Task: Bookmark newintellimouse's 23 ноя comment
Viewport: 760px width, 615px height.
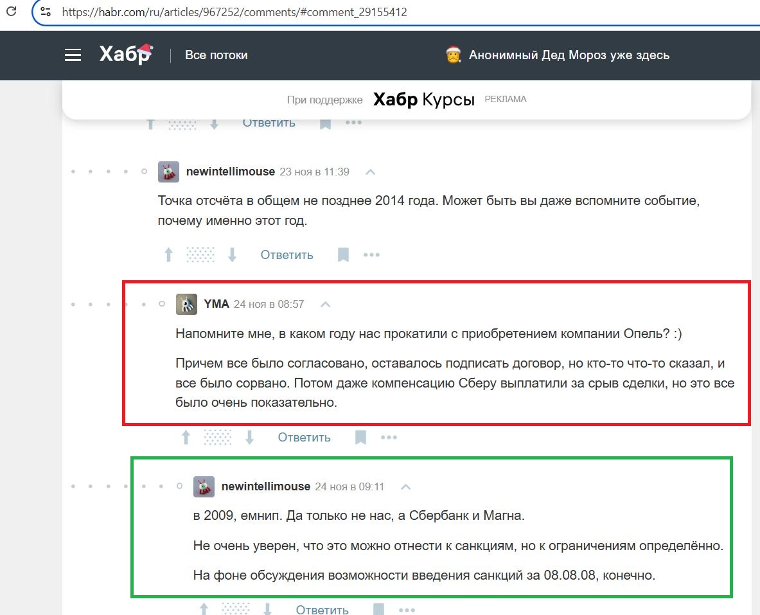Action: (343, 255)
